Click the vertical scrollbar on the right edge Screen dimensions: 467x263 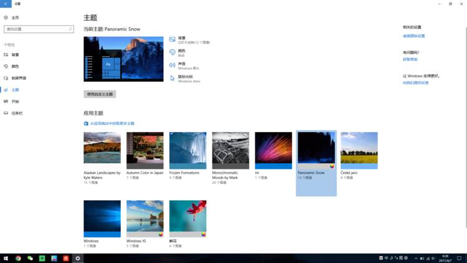[466, 127]
